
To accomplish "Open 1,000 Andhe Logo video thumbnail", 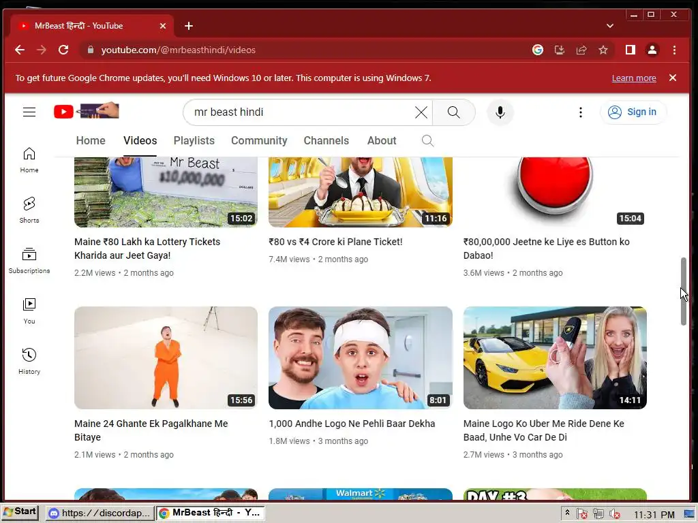I will (x=360, y=358).
